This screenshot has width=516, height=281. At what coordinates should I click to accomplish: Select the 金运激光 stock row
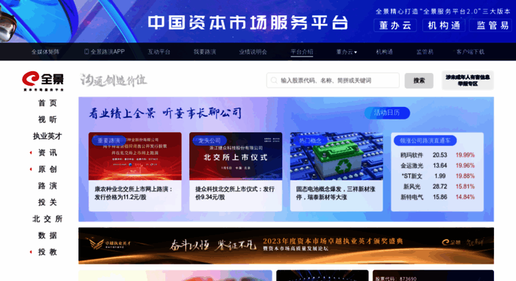point(438,165)
